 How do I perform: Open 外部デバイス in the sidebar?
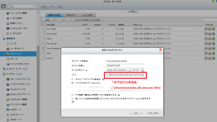click(14, 23)
